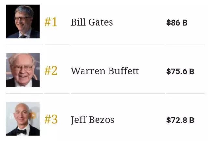Click the first name "Jeff"
The width and height of the screenshot is (208, 141).
78,120
